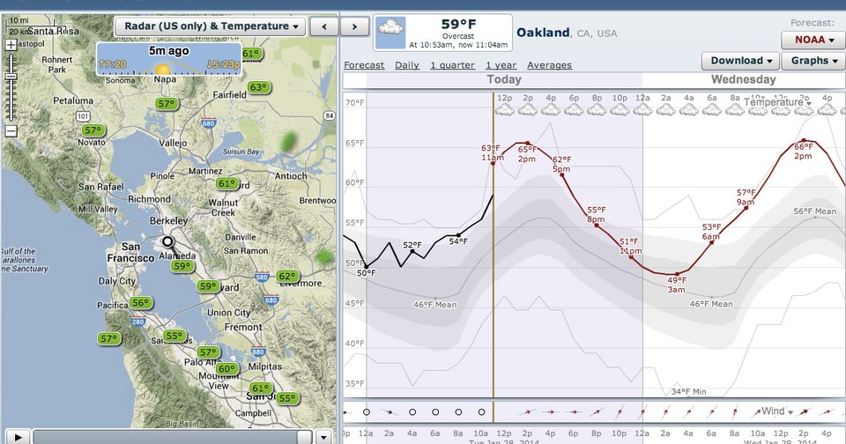Switch to the 1 quarter view

click(452, 65)
